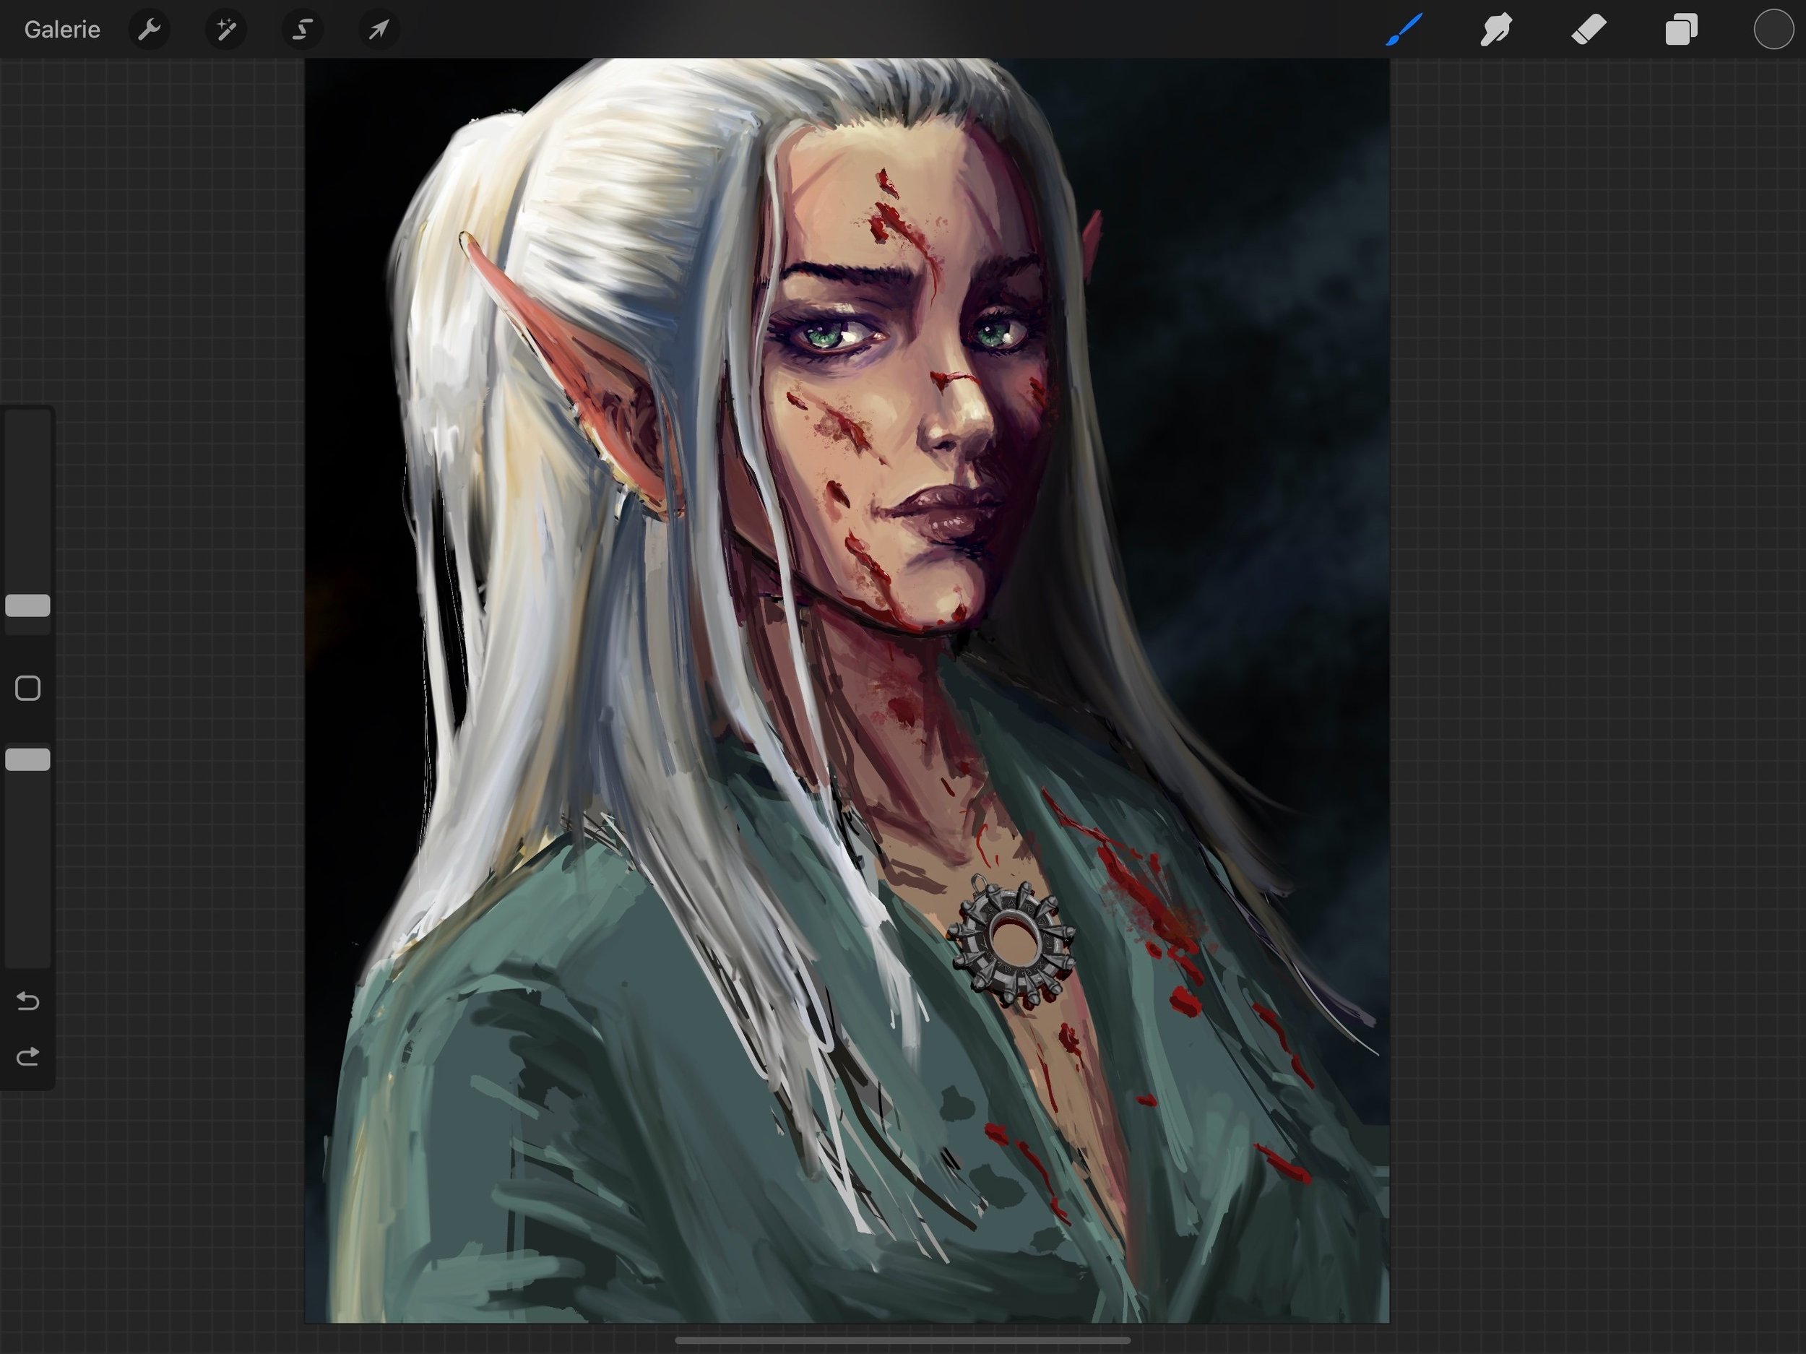The height and width of the screenshot is (1354, 1806).
Task: Undo the last stroke
Action: (x=27, y=1001)
